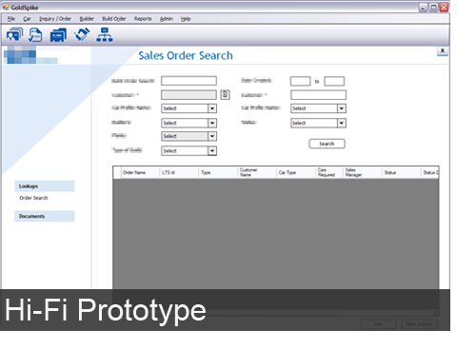The height and width of the screenshot is (350, 476).
Task: Open the hierarchy chart toolbar icon
Action: coord(105,34)
